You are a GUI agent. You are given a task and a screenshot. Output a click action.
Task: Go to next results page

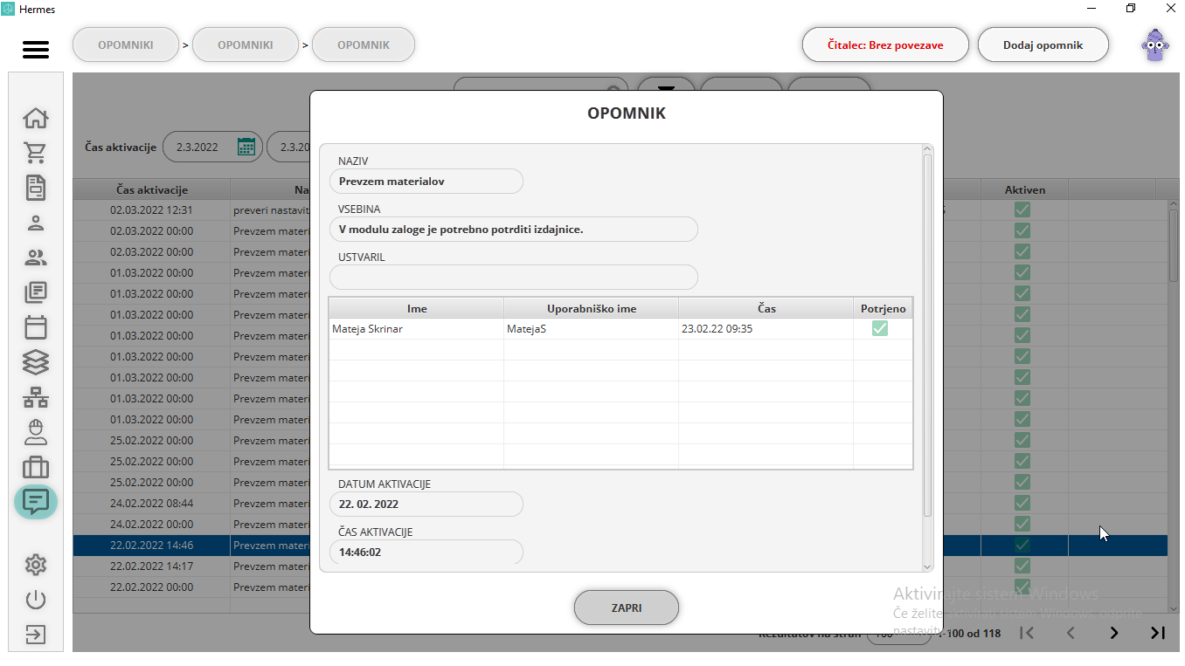pyautogui.click(x=1114, y=633)
